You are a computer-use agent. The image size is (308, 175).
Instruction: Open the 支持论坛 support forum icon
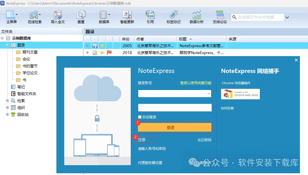click(x=220, y=15)
